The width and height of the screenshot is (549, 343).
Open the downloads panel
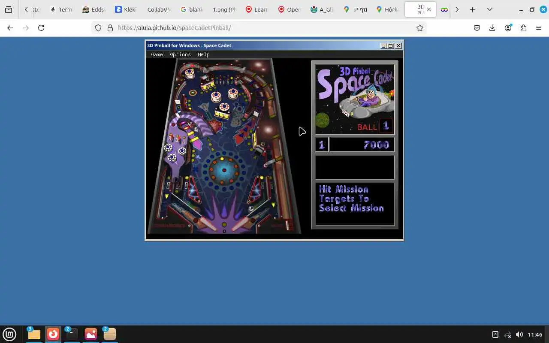[492, 28]
